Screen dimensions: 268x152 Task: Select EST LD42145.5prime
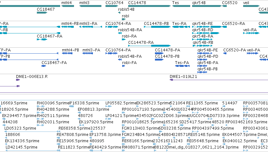pos(21,147)
